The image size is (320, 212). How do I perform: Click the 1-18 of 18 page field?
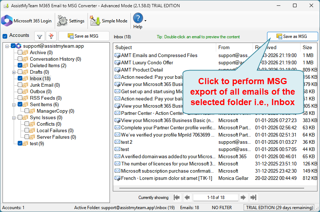(216, 198)
